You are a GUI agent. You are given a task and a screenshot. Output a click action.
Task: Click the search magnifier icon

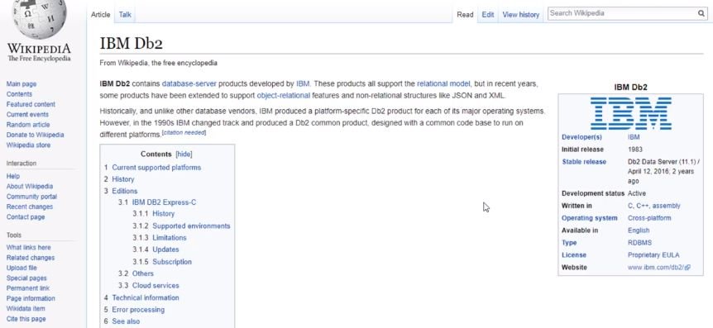point(701,13)
